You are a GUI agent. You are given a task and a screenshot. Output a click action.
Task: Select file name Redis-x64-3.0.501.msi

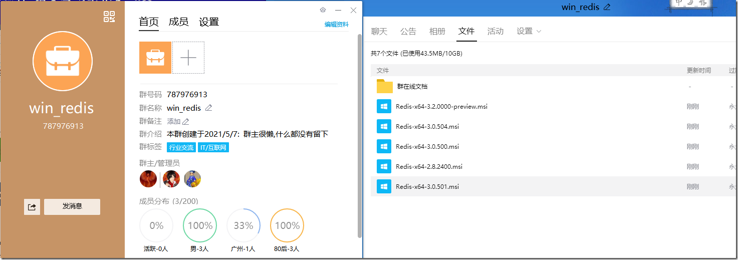tap(427, 187)
